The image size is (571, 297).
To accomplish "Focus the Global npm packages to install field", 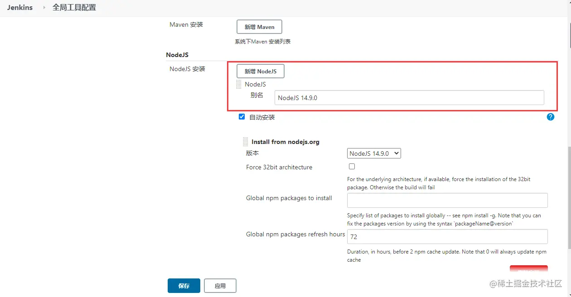I will click(x=447, y=200).
